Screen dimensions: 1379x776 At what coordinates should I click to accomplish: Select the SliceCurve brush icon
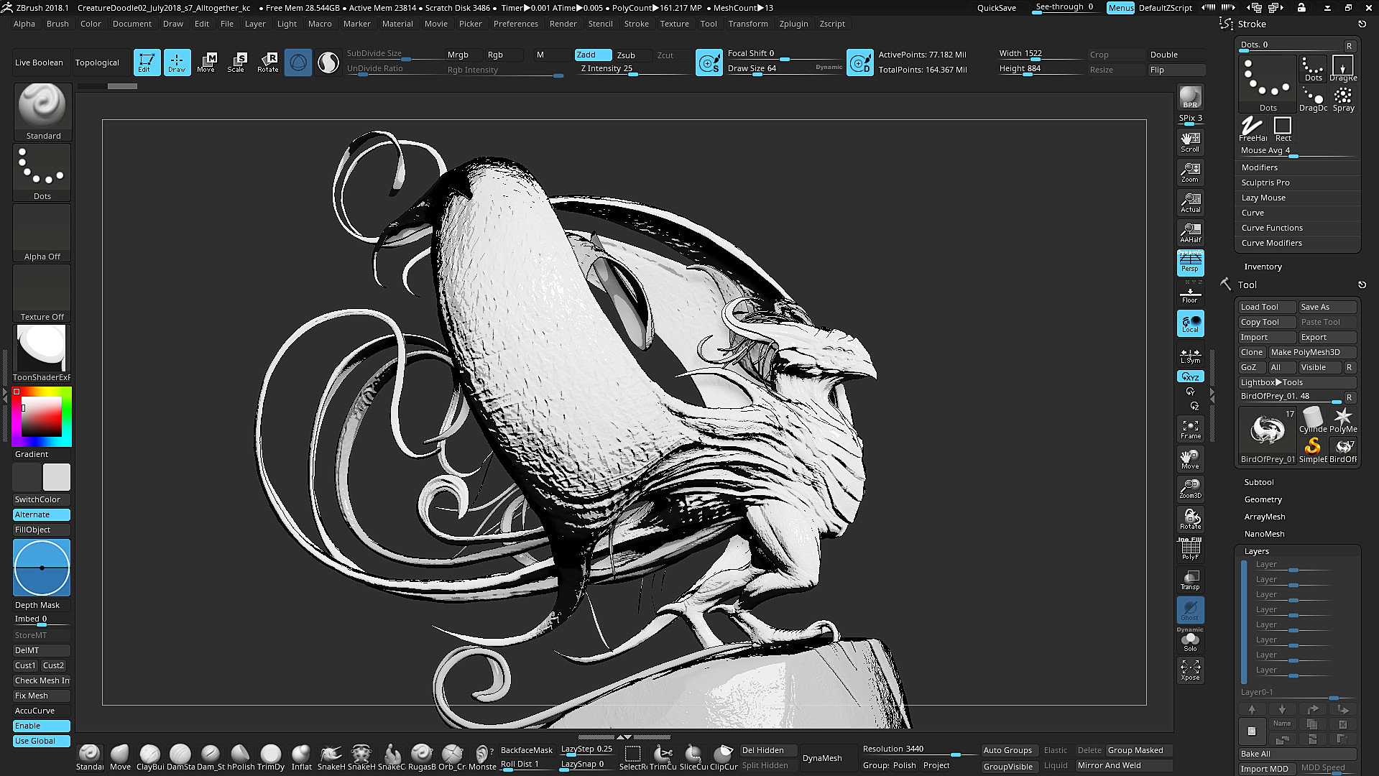(x=693, y=757)
